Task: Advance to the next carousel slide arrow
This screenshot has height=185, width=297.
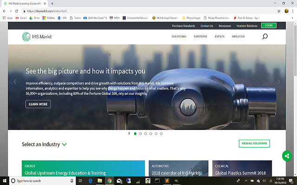Action: (278, 81)
